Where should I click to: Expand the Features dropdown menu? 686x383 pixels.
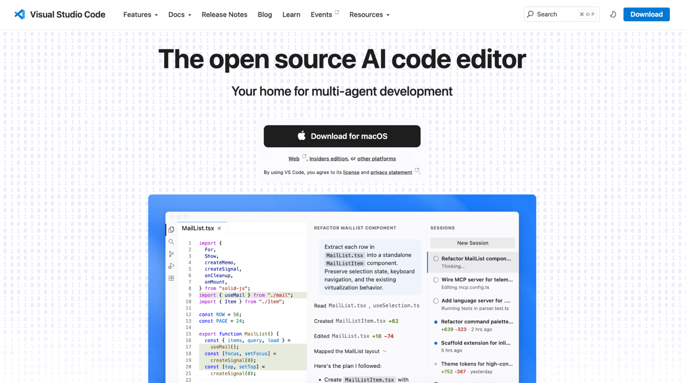pyautogui.click(x=141, y=15)
